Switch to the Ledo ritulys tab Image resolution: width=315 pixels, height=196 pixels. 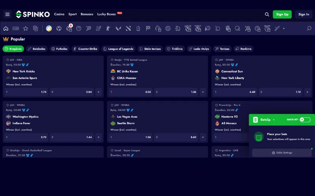click(x=199, y=49)
